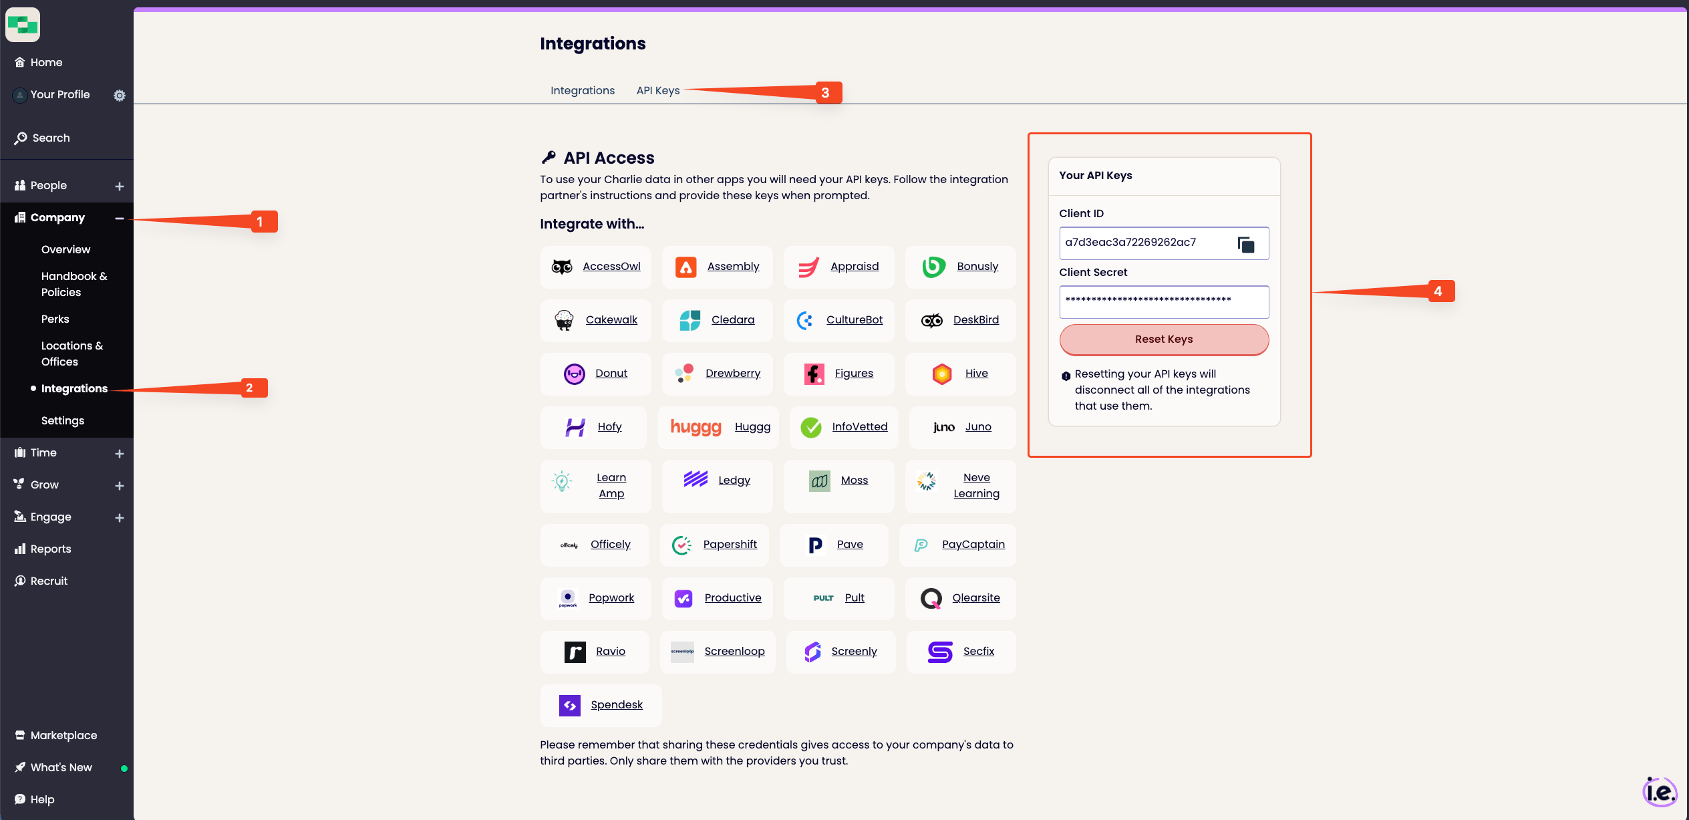Click the AccessOwl owl logo icon
The height and width of the screenshot is (820, 1689).
[562, 267]
